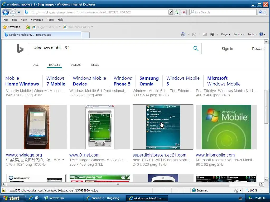Switch to the VIDEOS tab
This screenshot has height=202, width=270.
[76, 65]
